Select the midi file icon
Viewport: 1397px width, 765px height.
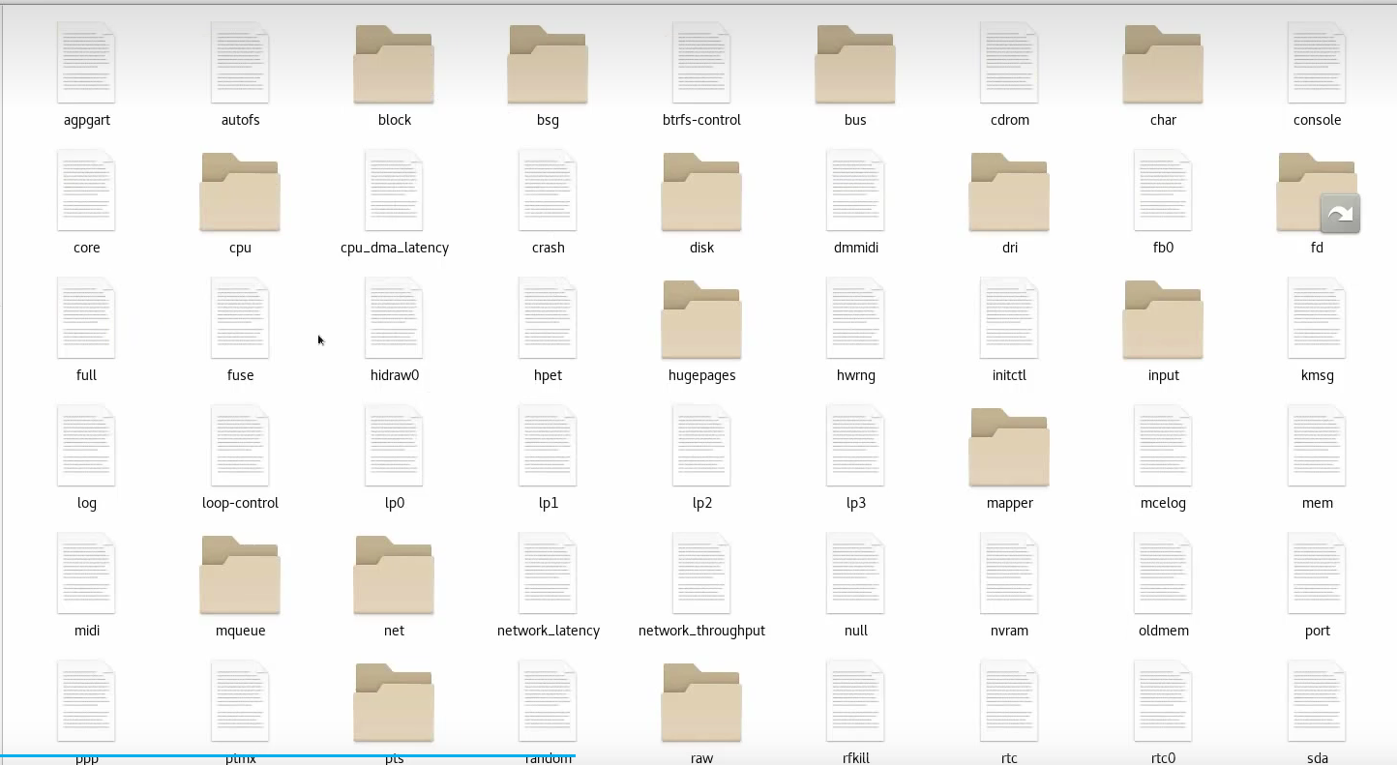[86, 574]
